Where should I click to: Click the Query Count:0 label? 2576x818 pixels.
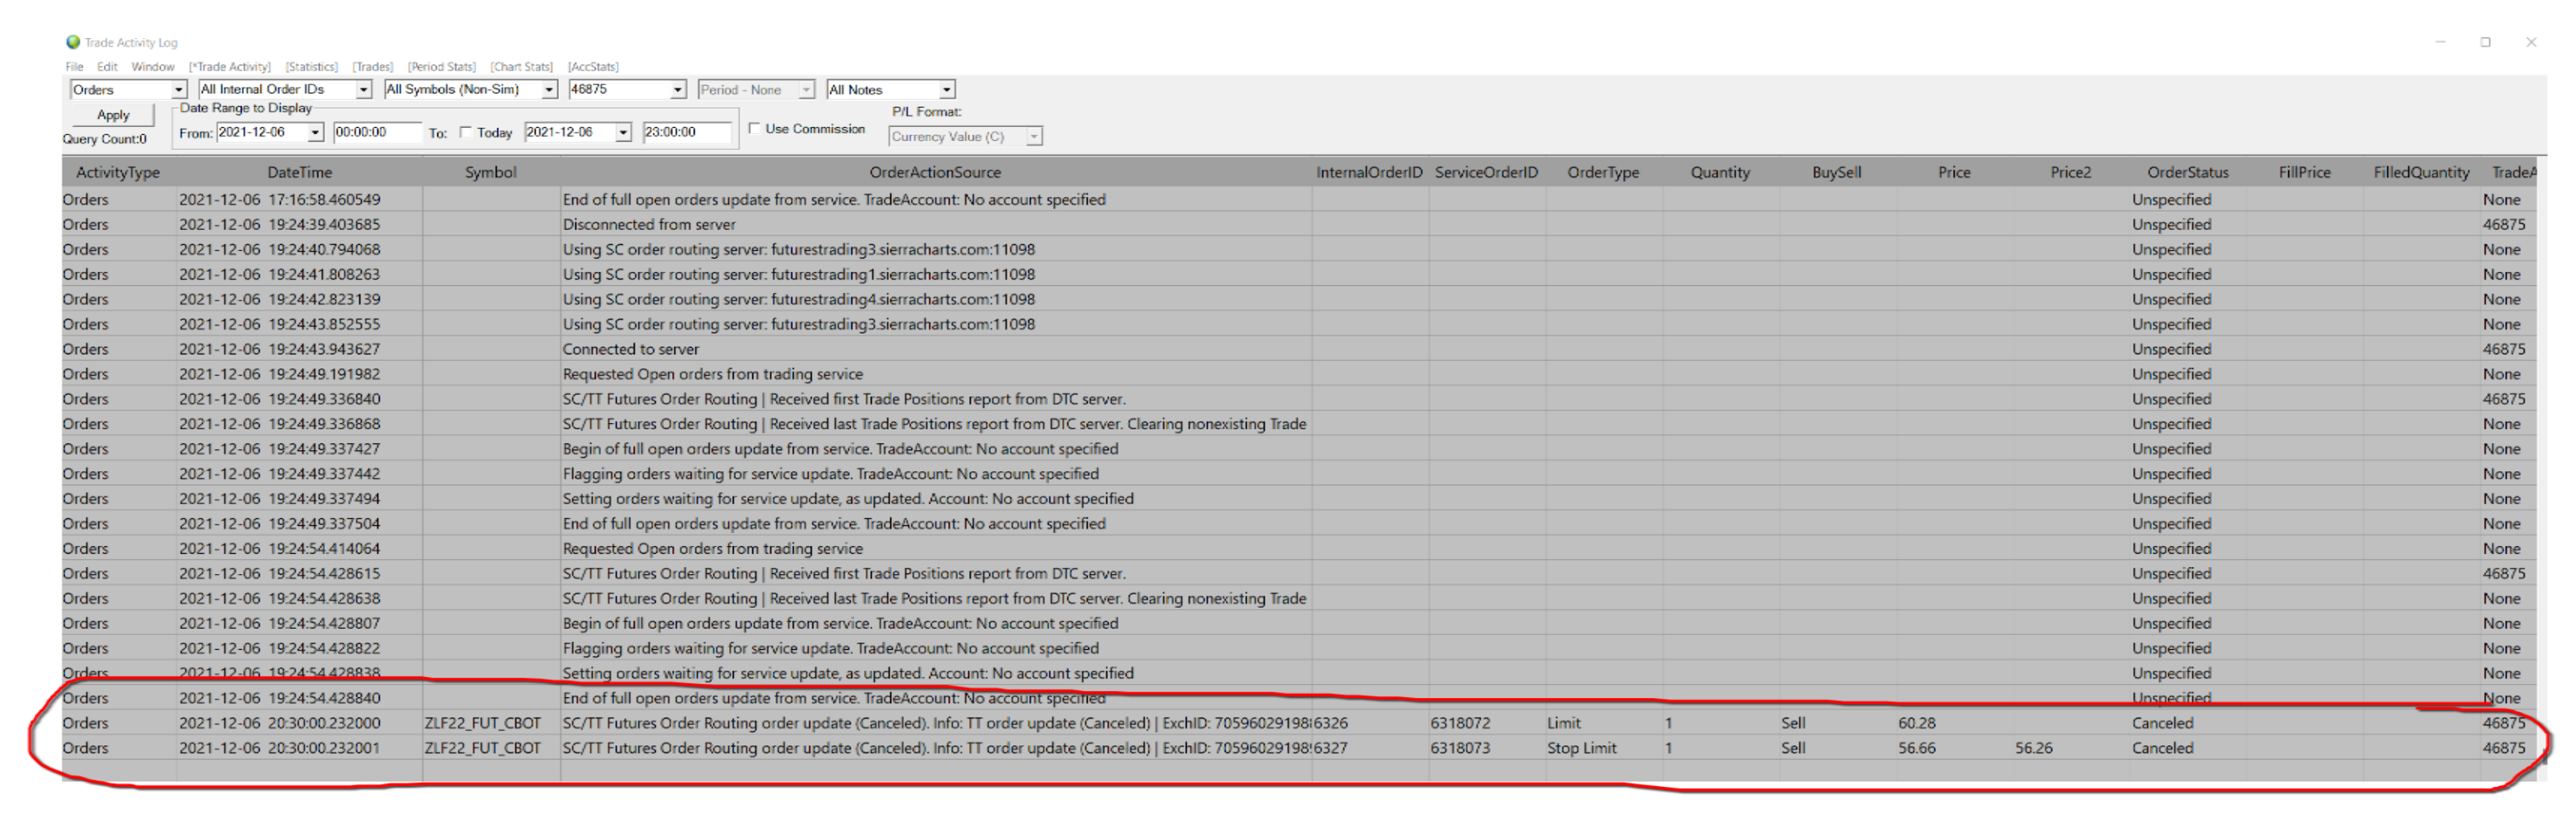pyautogui.click(x=105, y=139)
